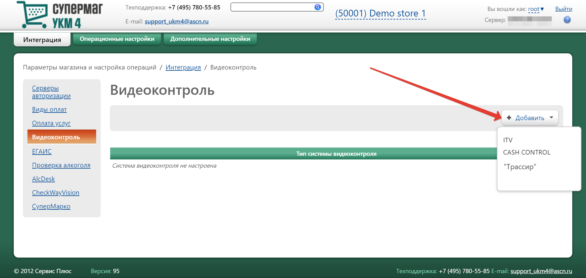This screenshot has height=278, width=586.
Task: Open the Операционные настройки tab
Action: coord(117,39)
